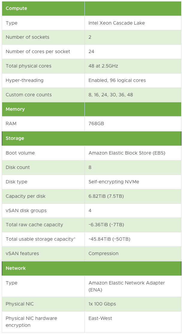Select the 768GB RAM value

coord(96,124)
